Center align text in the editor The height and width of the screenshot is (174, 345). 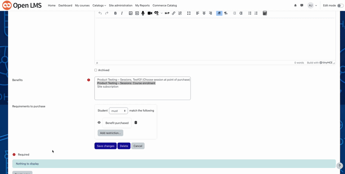(x=204, y=13)
